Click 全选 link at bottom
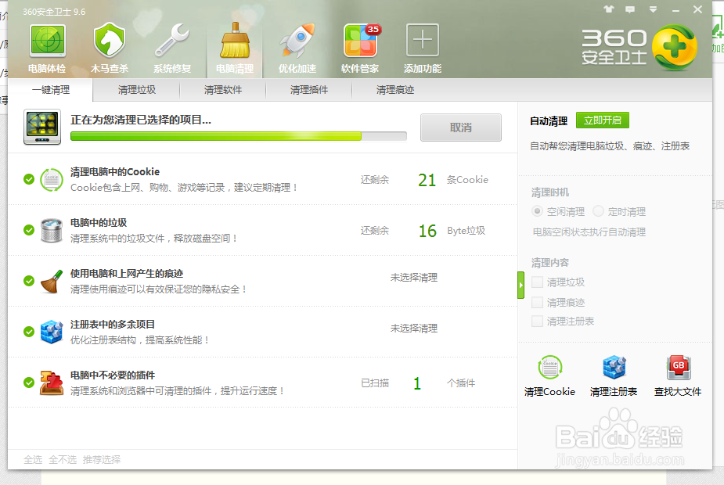This screenshot has height=485, width=724. pos(33,460)
